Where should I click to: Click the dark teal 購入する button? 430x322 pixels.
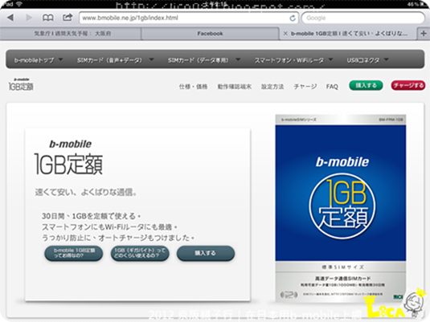click(206, 253)
